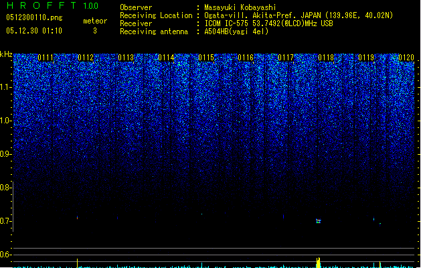The width and height of the screenshot is (421, 268).
Task: Click the 0117 time marker
Action: pos(286,58)
